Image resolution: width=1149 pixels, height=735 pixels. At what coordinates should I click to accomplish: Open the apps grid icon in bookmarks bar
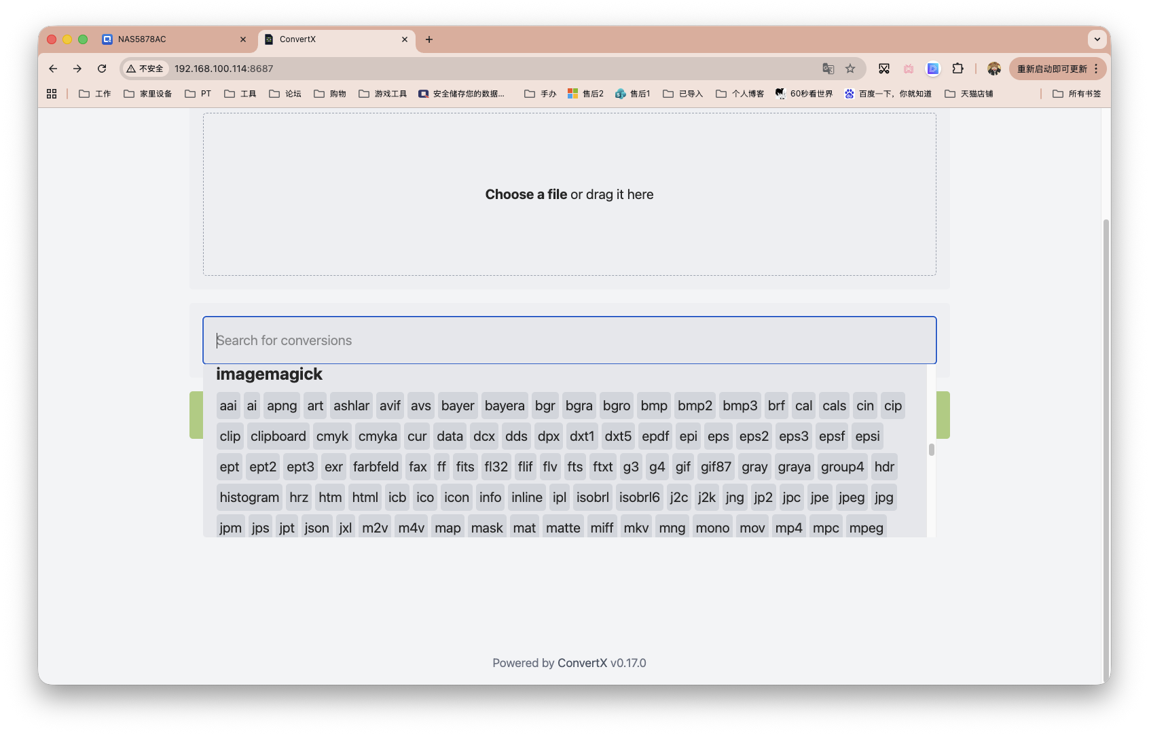(x=52, y=94)
